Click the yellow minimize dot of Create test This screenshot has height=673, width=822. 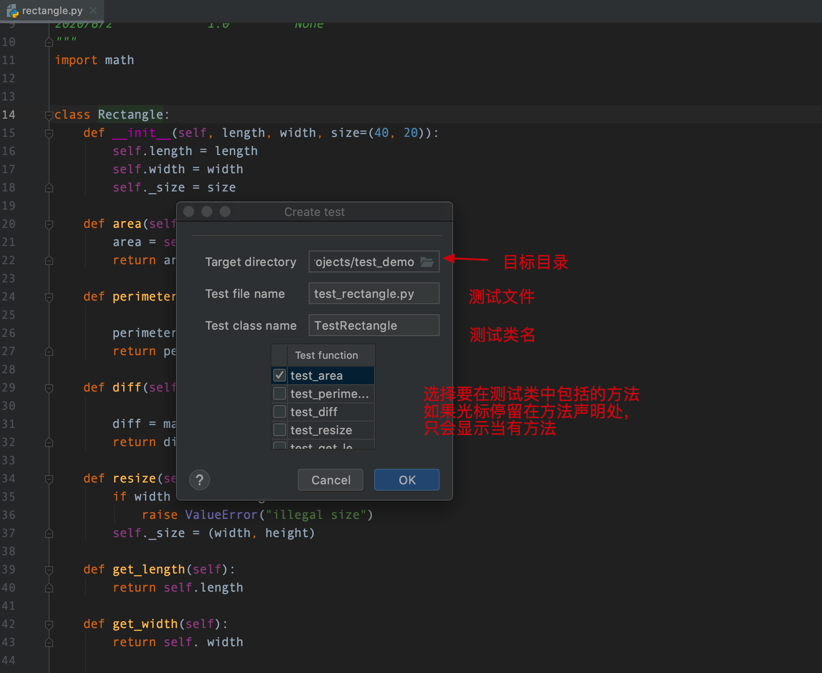coord(207,211)
